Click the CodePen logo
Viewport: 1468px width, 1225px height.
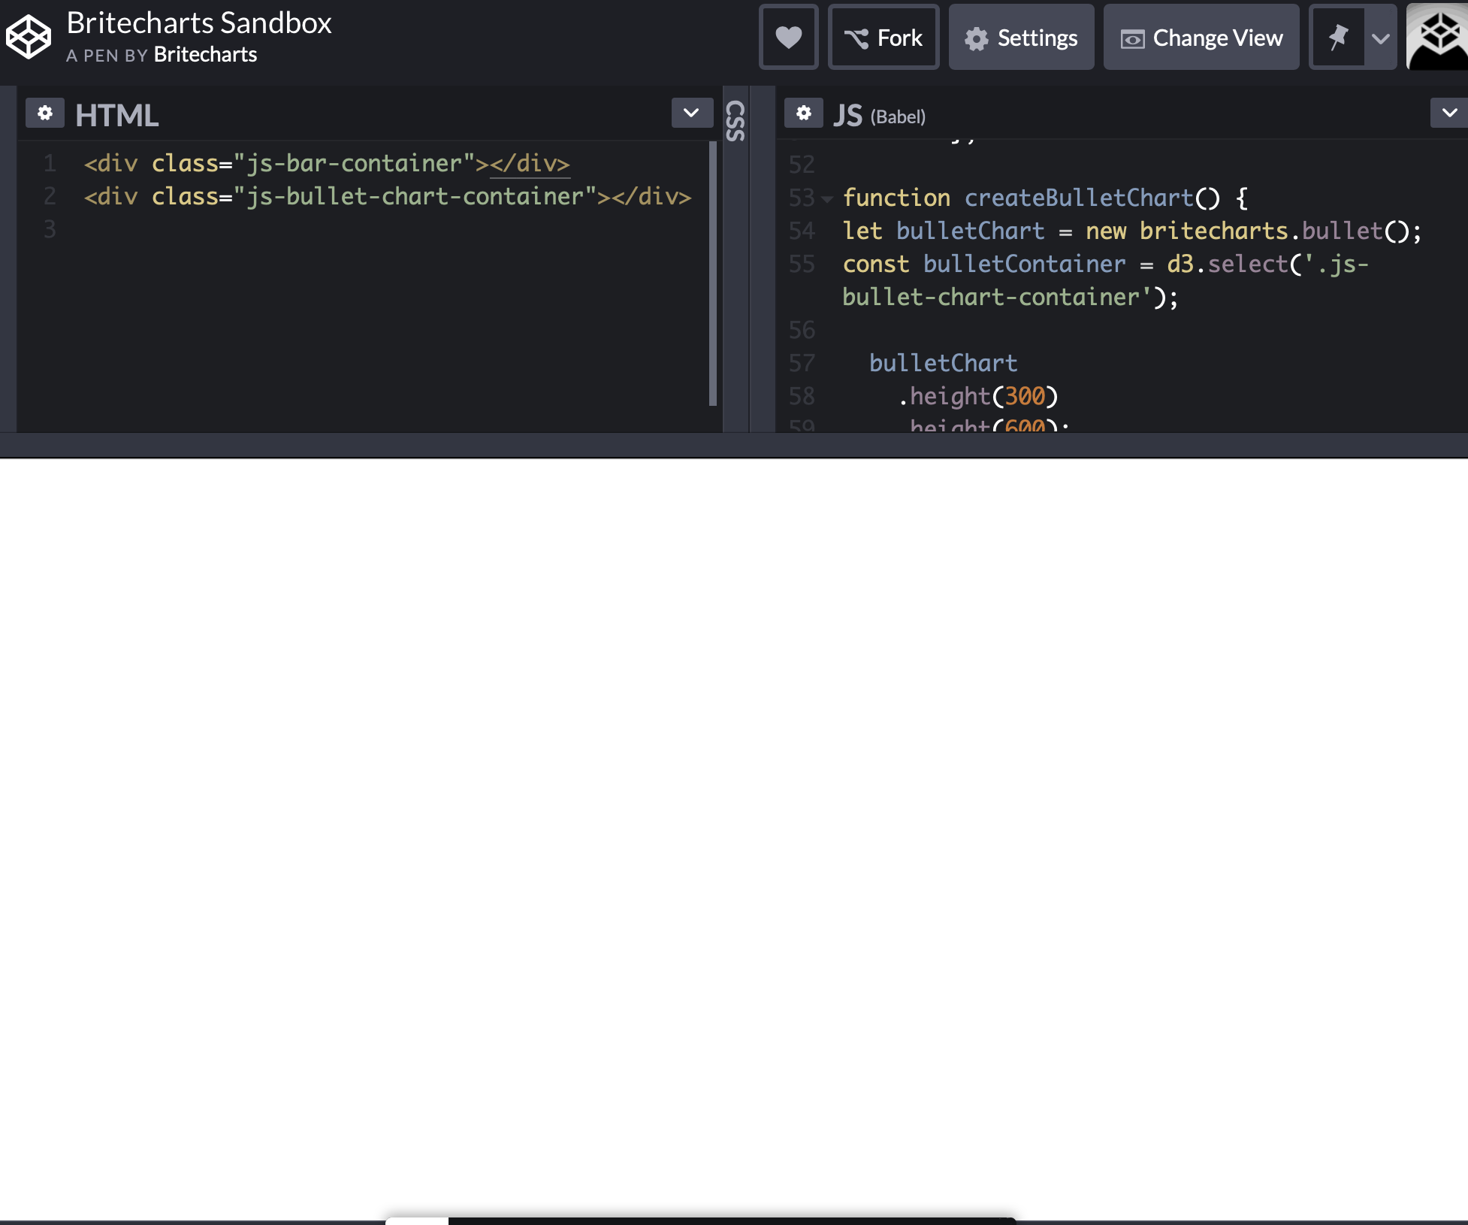click(28, 36)
